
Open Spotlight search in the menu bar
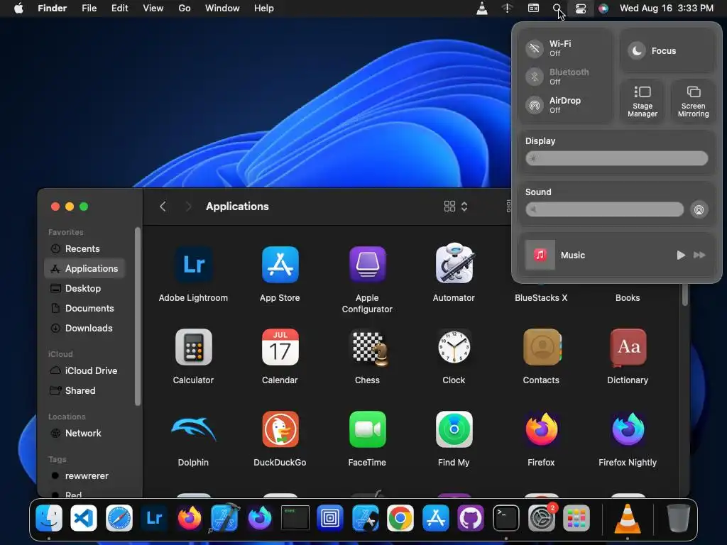557,9
